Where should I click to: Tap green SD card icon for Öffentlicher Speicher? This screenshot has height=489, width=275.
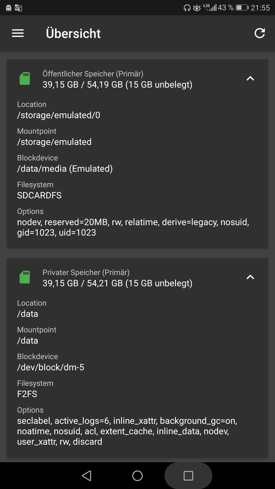24,79
